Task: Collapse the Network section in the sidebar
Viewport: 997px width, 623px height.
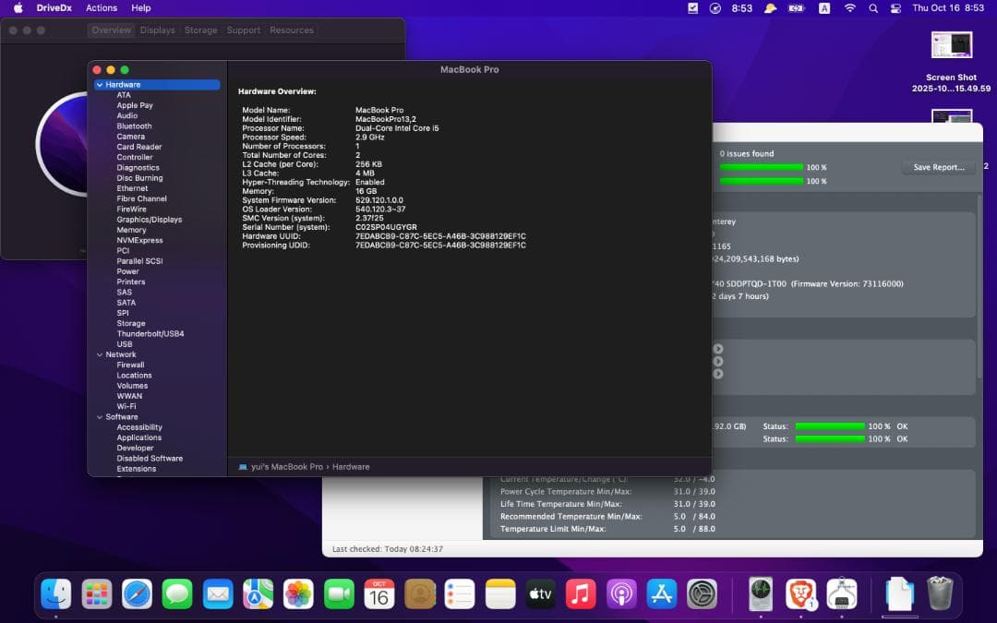Action: click(x=100, y=353)
